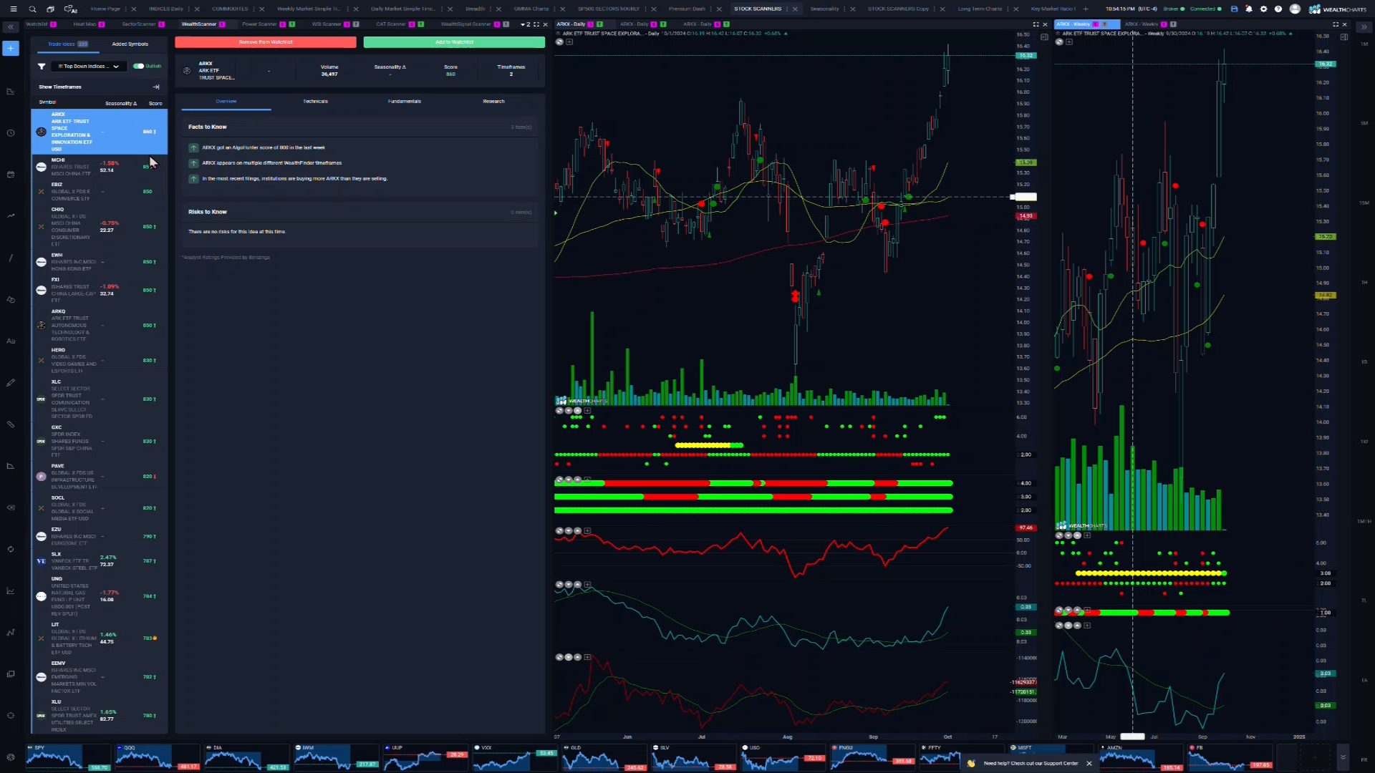Select the pencil drawing tool in left sidebar

11,383
